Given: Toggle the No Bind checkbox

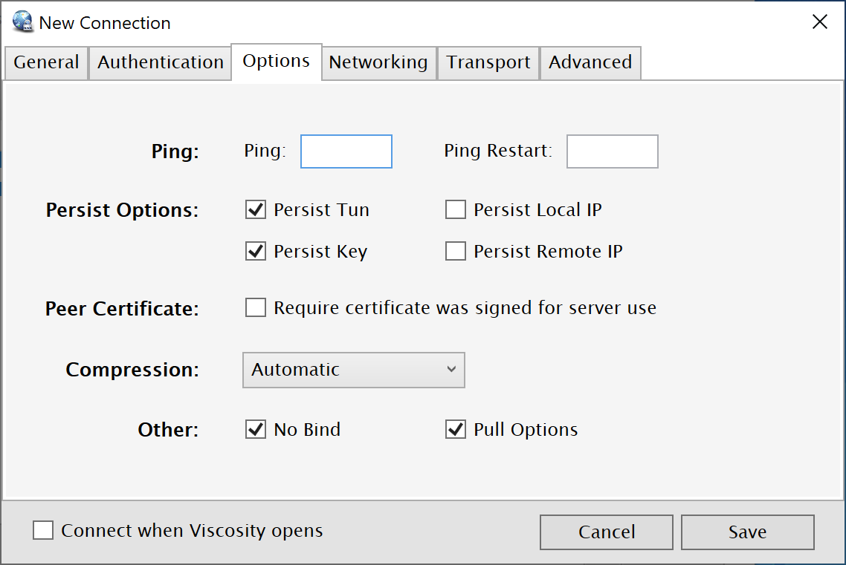Looking at the screenshot, I should tap(255, 429).
